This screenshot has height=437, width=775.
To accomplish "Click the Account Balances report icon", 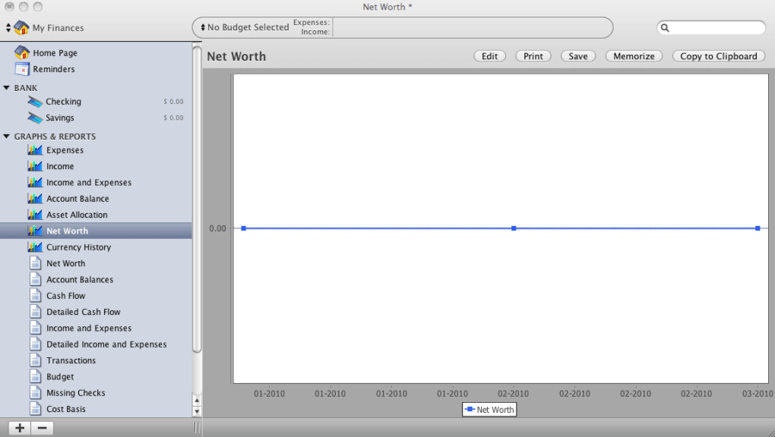I will [x=35, y=279].
